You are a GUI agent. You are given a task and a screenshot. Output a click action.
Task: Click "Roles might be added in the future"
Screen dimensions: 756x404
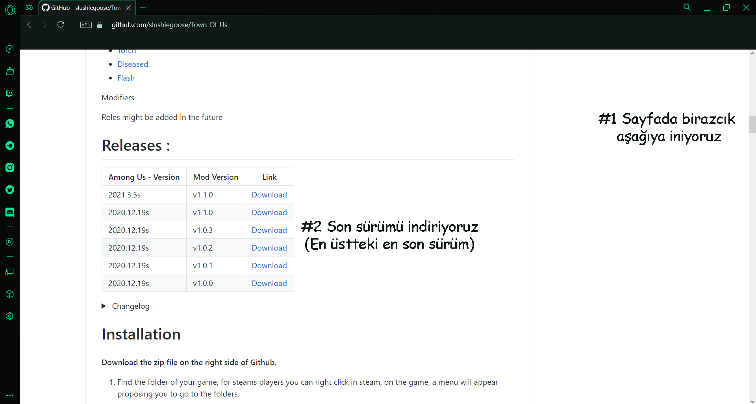[162, 117]
